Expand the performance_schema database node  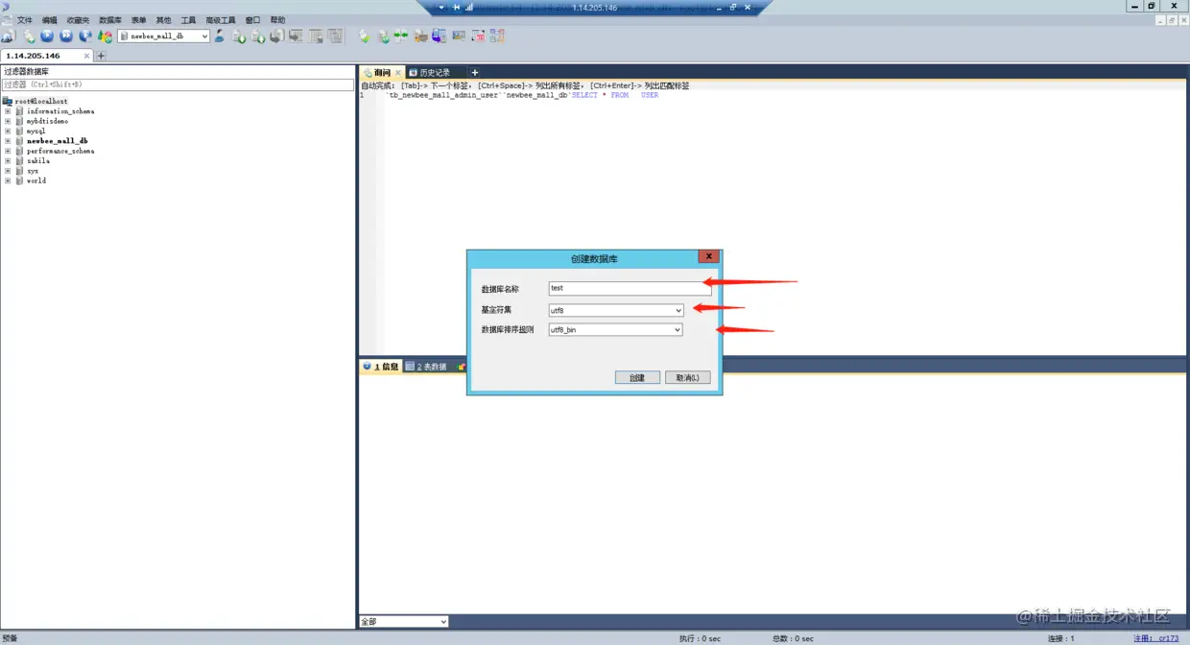pyautogui.click(x=8, y=151)
